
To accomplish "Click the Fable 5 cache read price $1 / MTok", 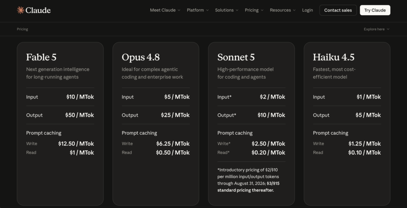I will (82, 152).
